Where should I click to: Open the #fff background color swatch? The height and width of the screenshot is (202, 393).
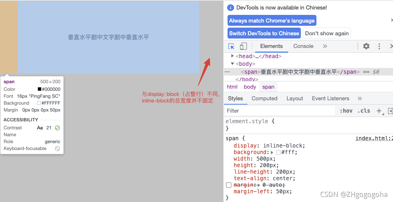[278, 152]
